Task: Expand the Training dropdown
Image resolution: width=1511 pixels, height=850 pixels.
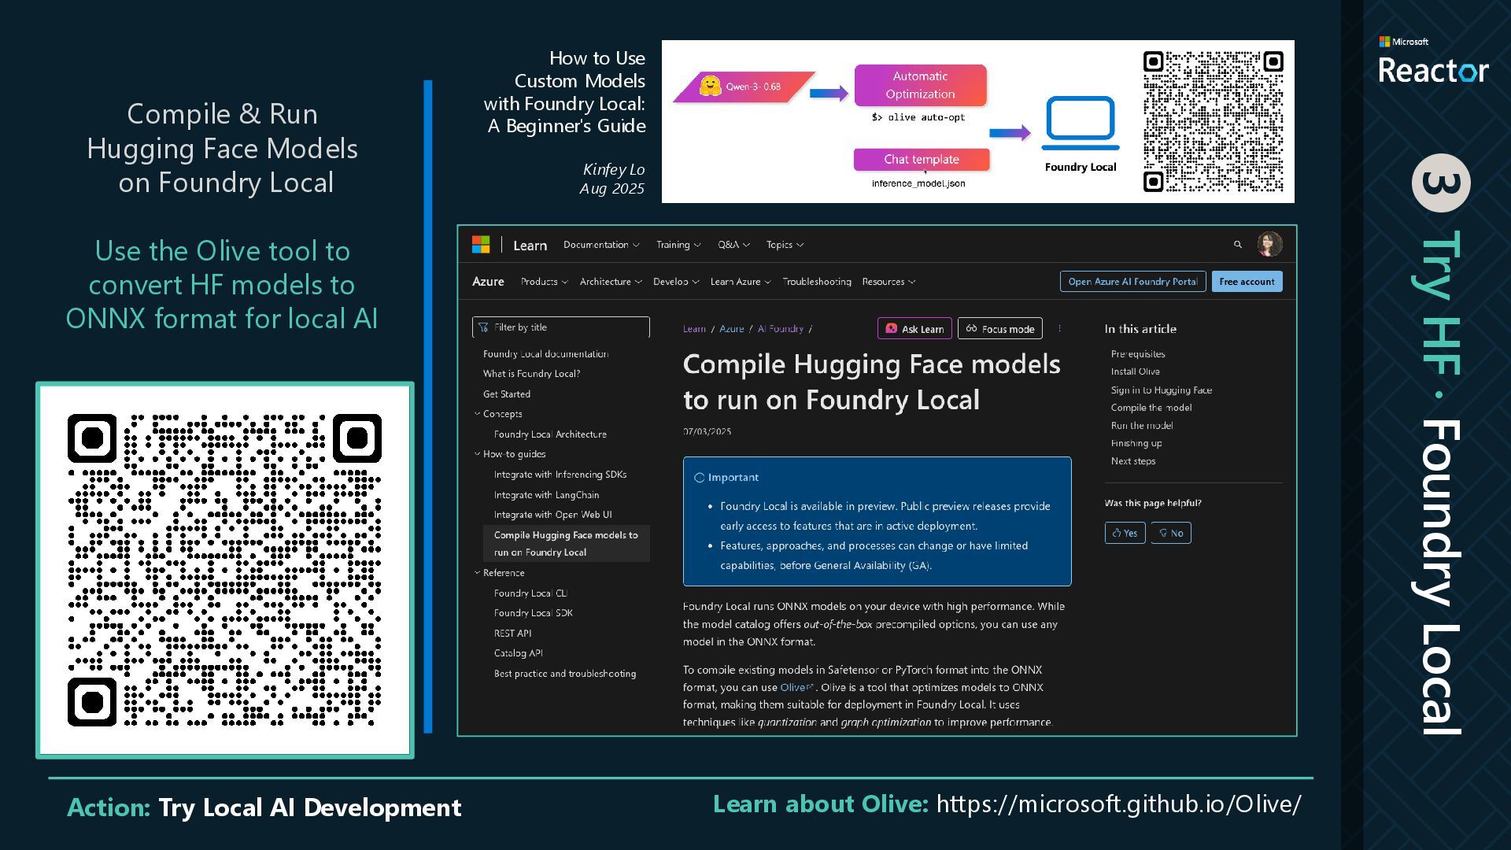Action: click(x=678, y=245)
